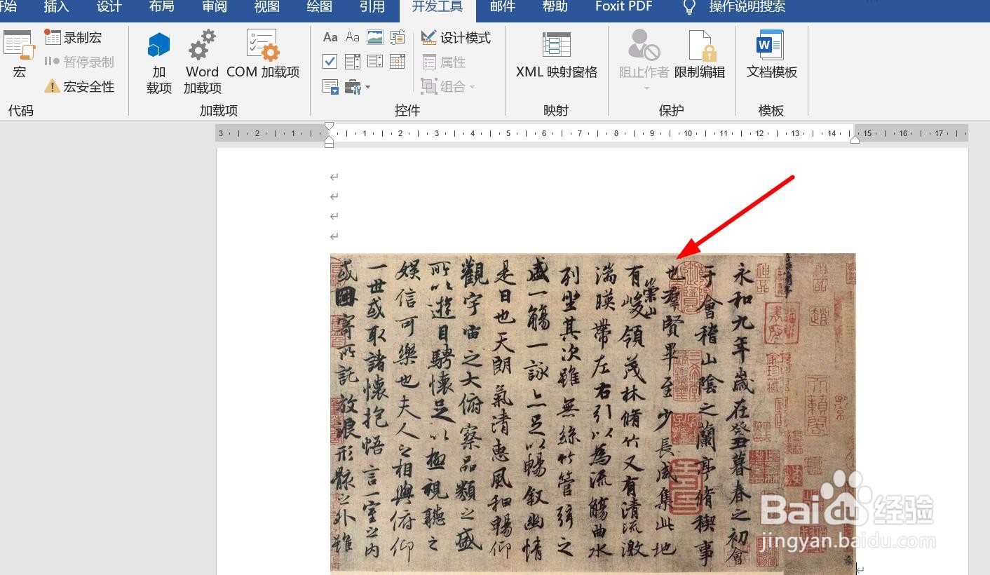
Task: Switch to 邮件 (Mailings) tab
Action: 503,7
